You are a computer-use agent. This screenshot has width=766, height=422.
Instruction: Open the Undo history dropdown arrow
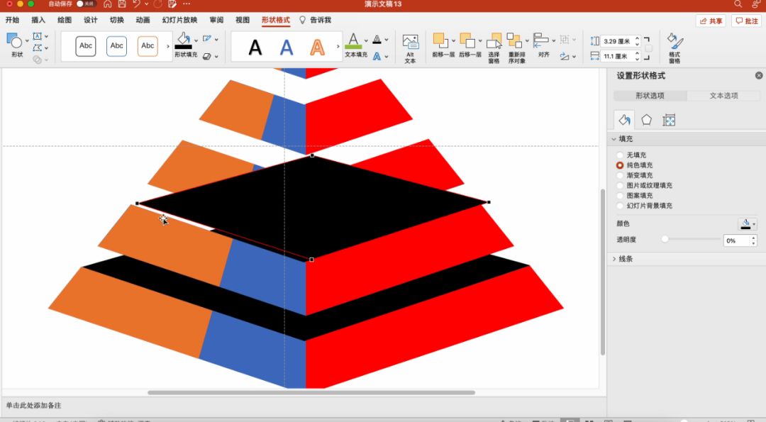click(x=146, y=4)
